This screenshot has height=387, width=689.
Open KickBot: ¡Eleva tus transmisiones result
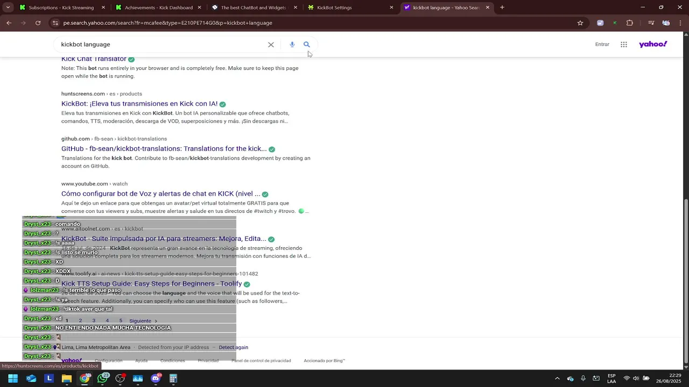click(x=139, y=104)
